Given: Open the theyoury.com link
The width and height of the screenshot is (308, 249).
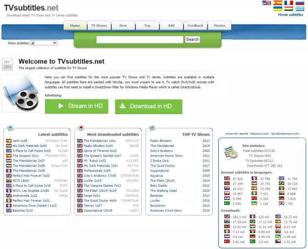Looking at the screenshot, I should 259,134.
